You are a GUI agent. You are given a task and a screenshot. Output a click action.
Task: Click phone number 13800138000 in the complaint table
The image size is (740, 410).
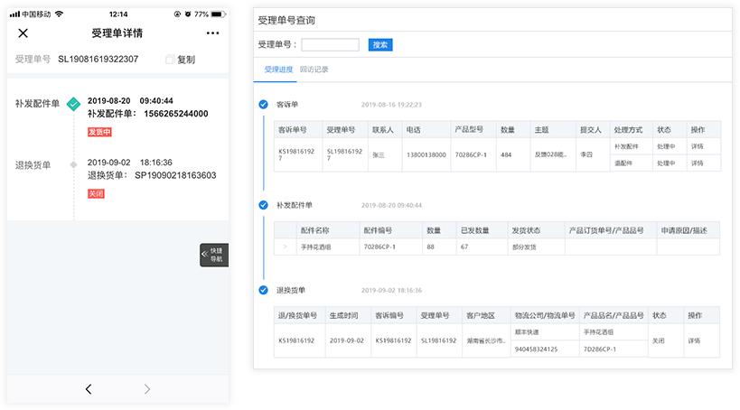426,154
